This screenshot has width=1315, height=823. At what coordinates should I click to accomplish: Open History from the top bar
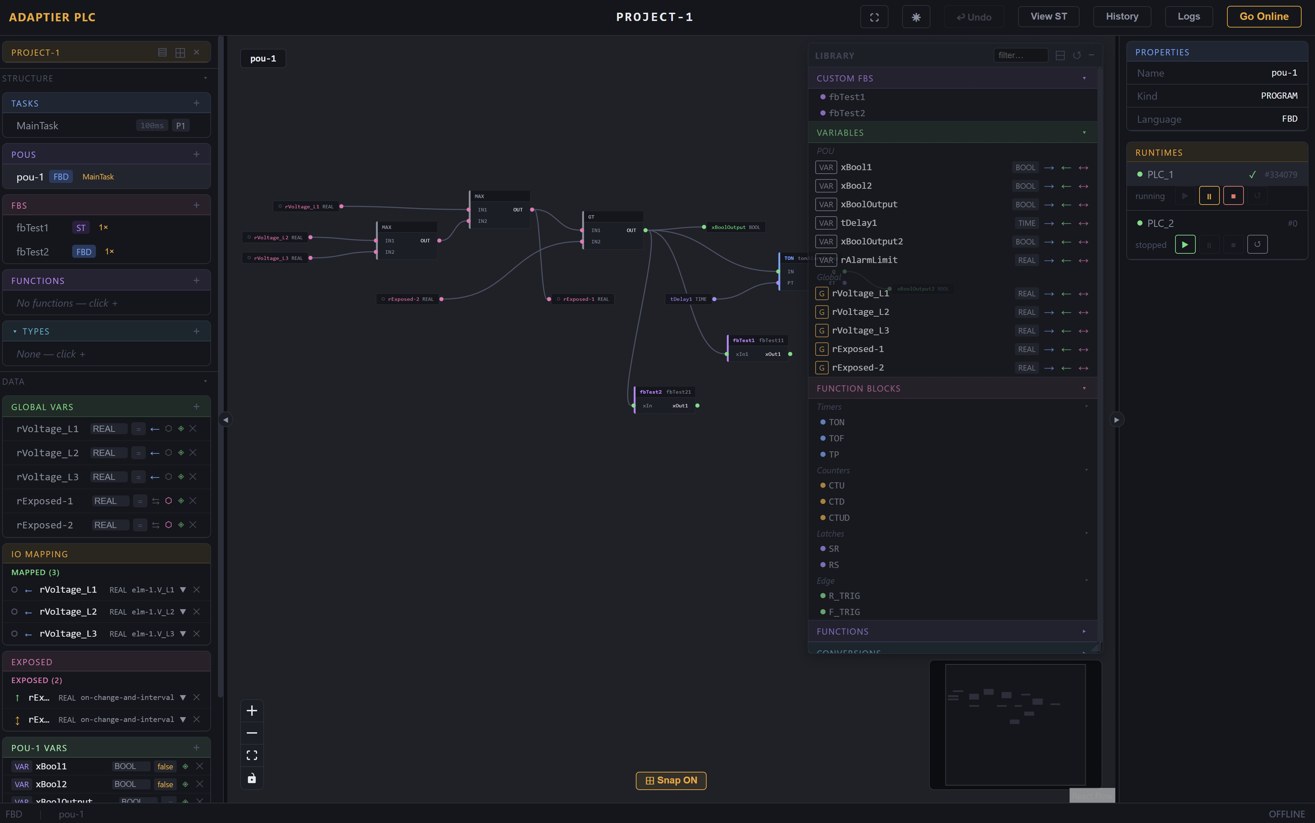pyautogui.click(x=1122, y=17)
